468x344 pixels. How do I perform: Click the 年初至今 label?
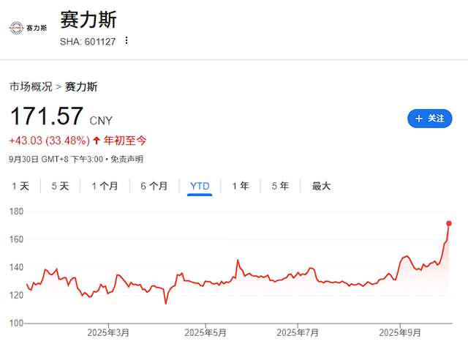pos(125,141)
